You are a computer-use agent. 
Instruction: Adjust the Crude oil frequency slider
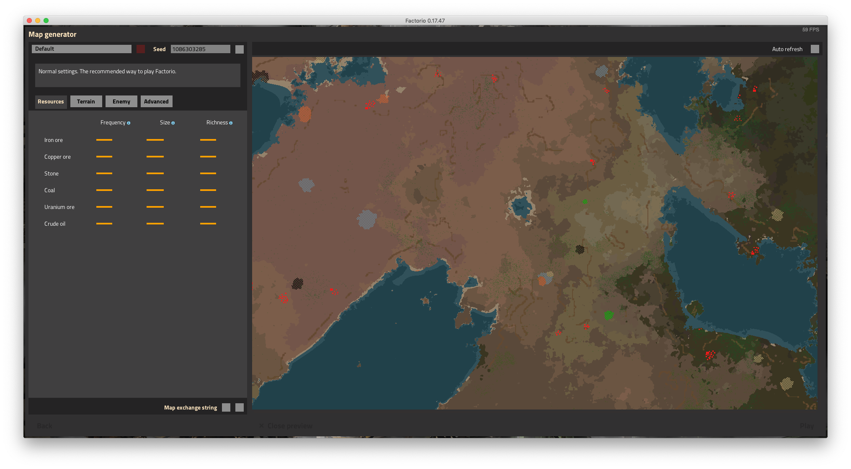point(104,224)
